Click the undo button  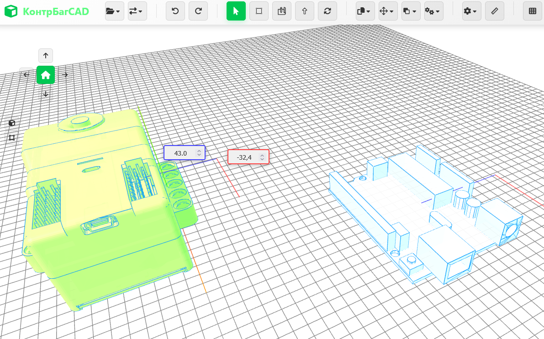175,11
